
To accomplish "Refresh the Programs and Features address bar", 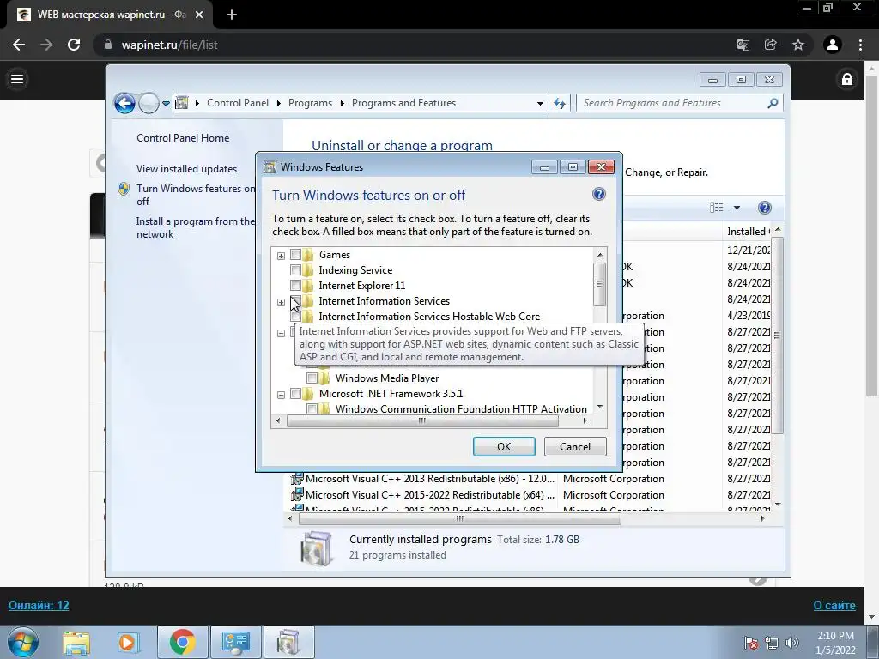I will point(560,103).
